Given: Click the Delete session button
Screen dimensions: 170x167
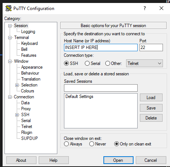Looking at the screenshot, I should (151, 118).
